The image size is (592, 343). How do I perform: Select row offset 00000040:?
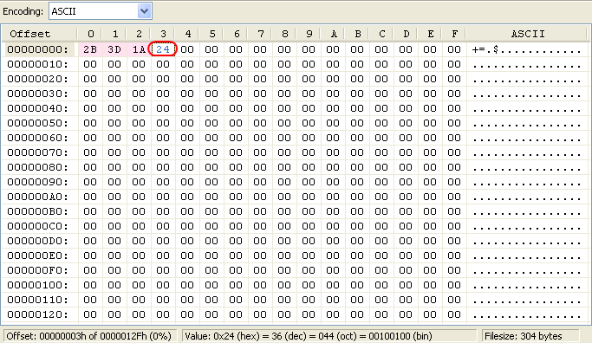[x=38, y=108]
